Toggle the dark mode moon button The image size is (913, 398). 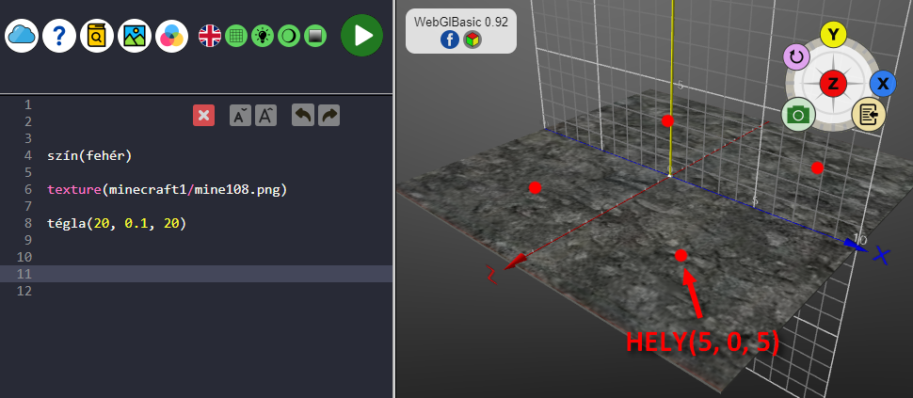pos(289,36)
